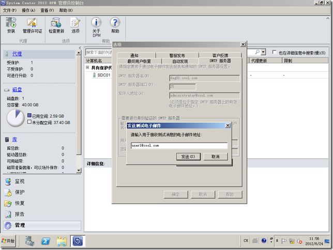Click the Libraries (库) link
This screenshot has width=333, height=250.
pos(14,139)
